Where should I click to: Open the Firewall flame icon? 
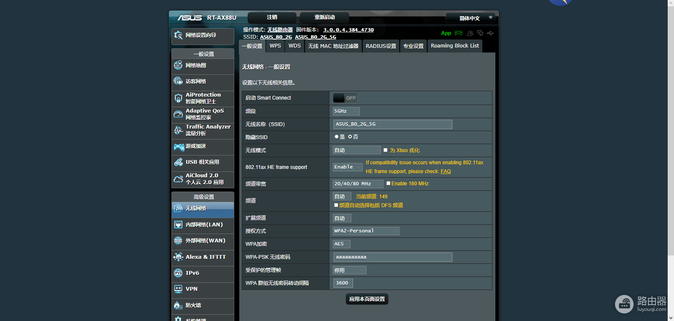click(x=178, y=305)
